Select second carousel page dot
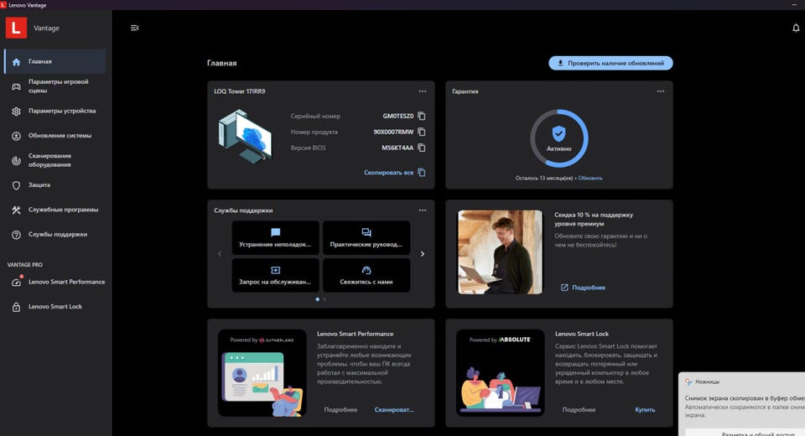805x436 pixels. point(325,299)
